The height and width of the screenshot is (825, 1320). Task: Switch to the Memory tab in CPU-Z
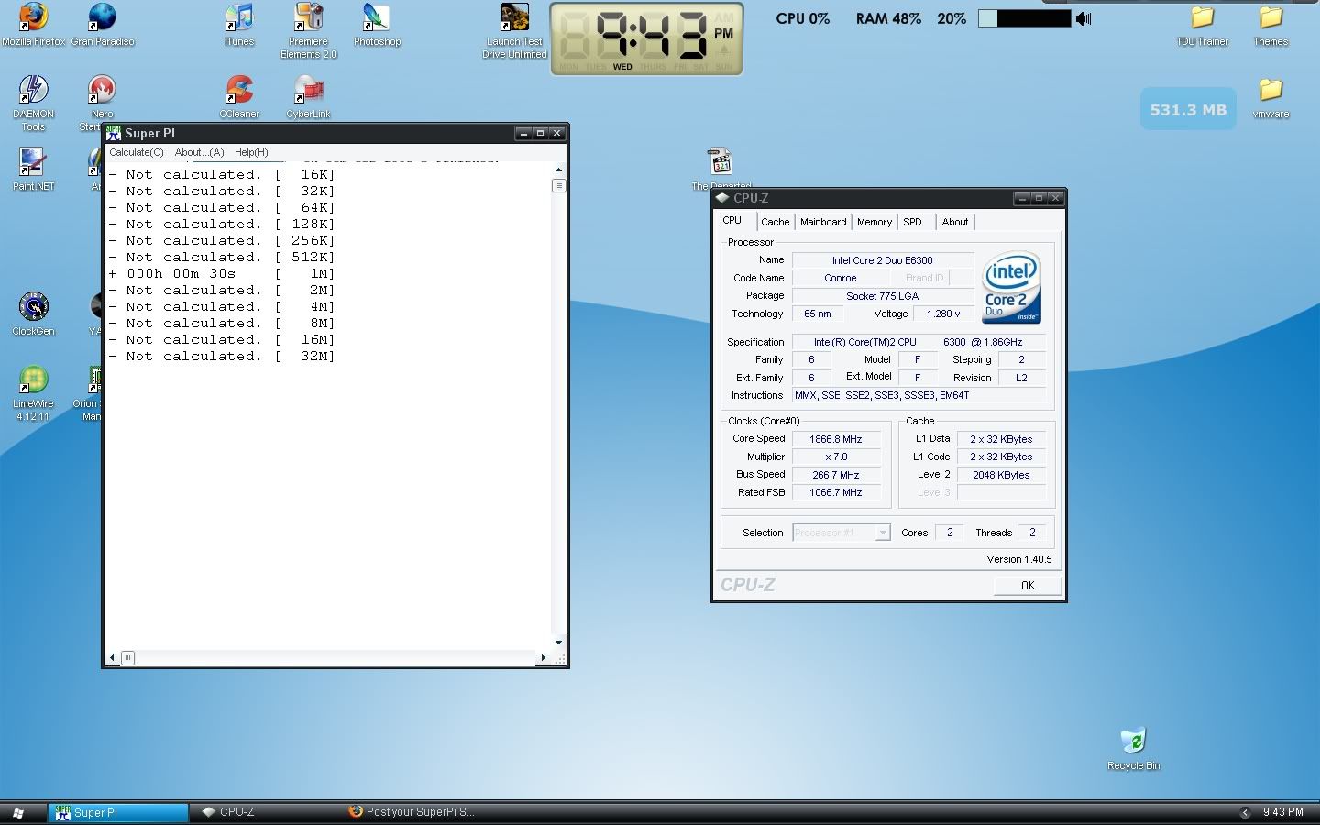(x=874, y=222)
